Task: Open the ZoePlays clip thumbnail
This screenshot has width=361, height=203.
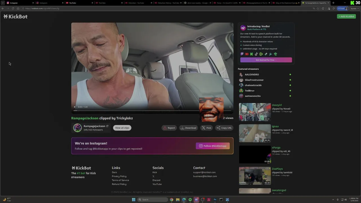Action: click(255, 176)
